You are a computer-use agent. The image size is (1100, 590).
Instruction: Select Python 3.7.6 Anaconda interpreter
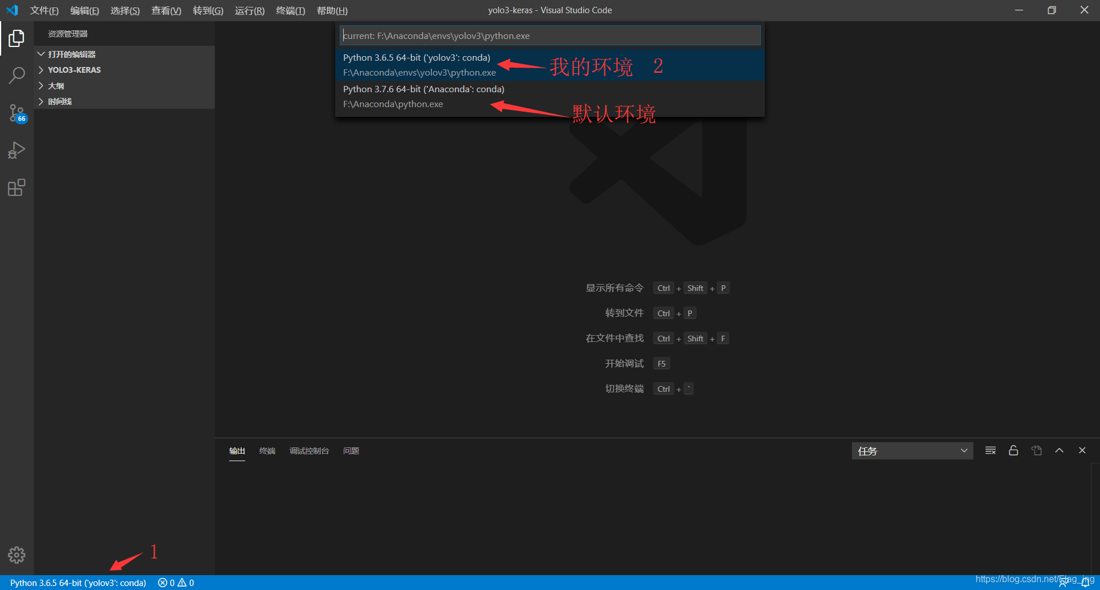550,96
